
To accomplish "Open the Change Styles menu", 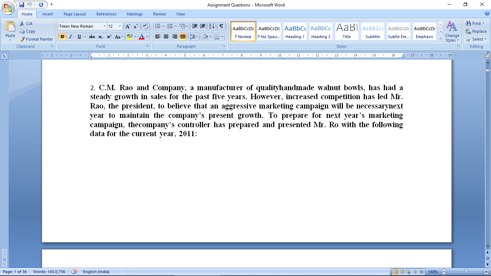I will pyautogui.click(x=452, y=31).
